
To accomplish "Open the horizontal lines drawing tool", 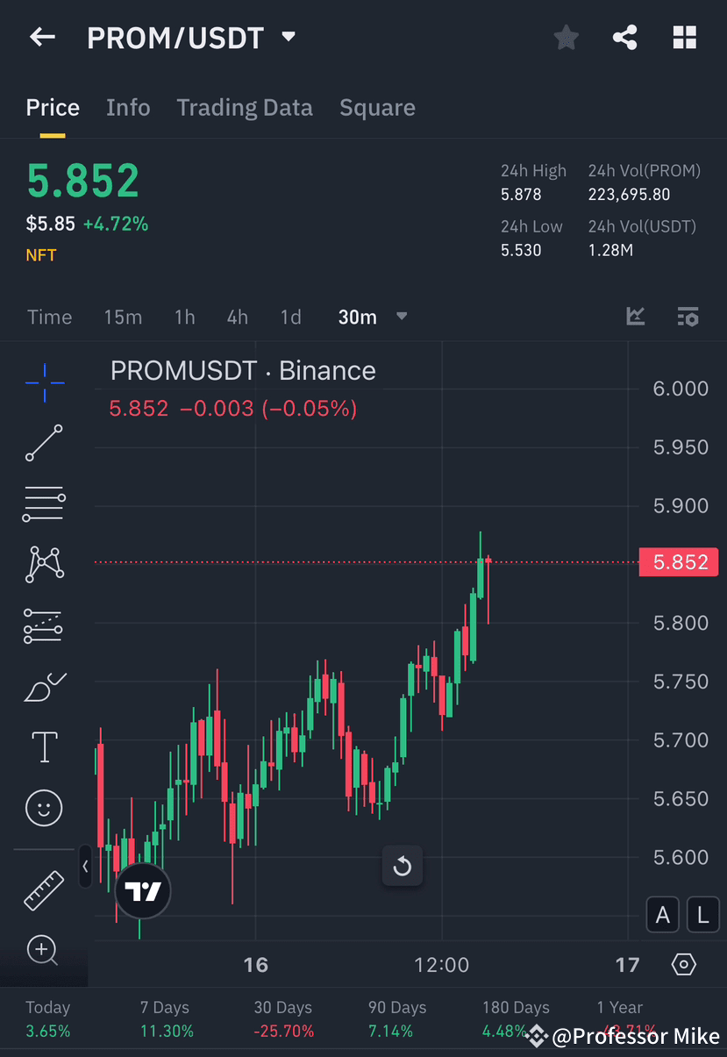I will [x=44, y=504].
